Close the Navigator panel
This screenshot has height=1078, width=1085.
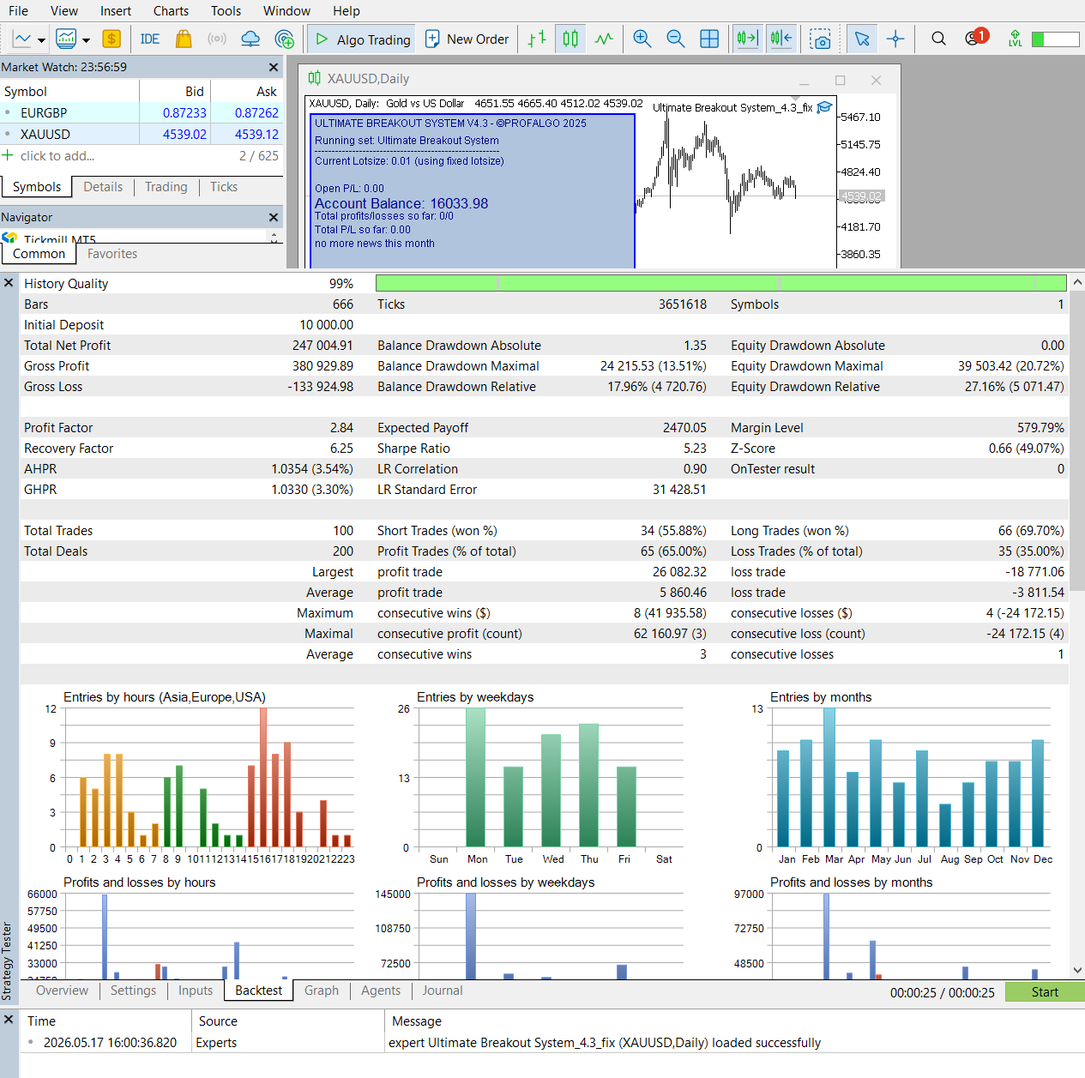pos(274,218)
